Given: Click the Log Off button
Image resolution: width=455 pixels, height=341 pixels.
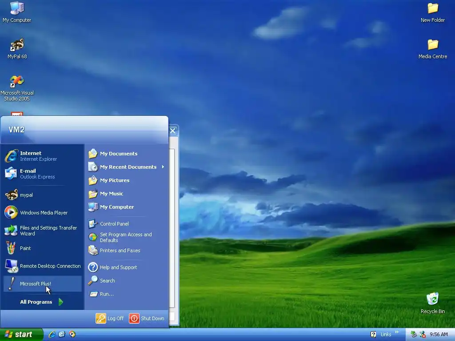Looking at the screenshot, I should coord(110,318).
